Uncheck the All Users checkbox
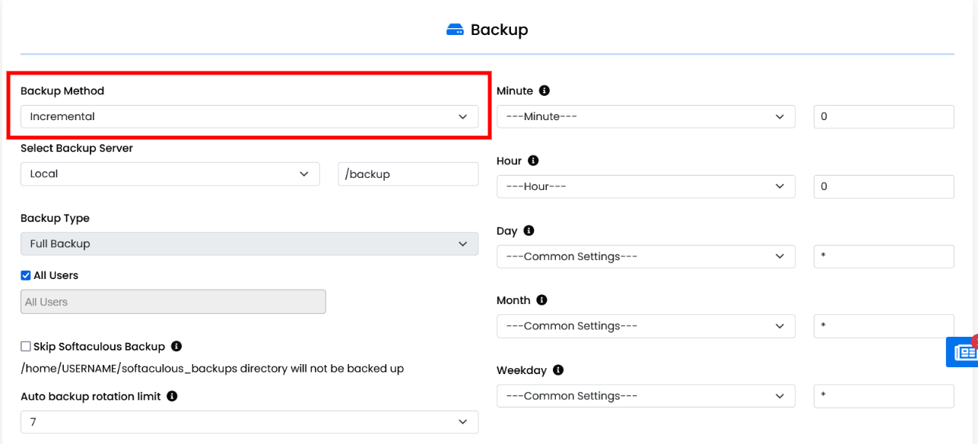 click(26, 275)
